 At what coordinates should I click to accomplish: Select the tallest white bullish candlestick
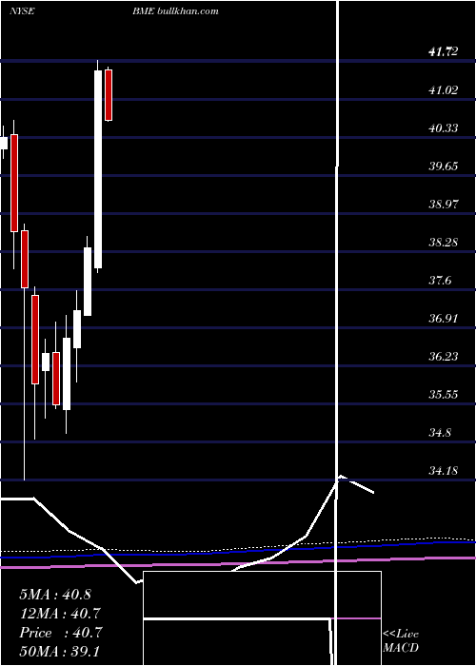coord(98,169)
